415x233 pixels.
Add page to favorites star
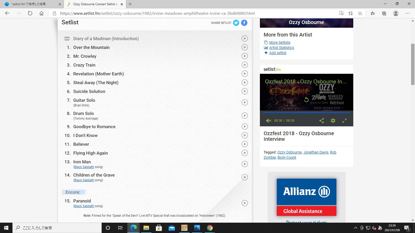[360, 13]
